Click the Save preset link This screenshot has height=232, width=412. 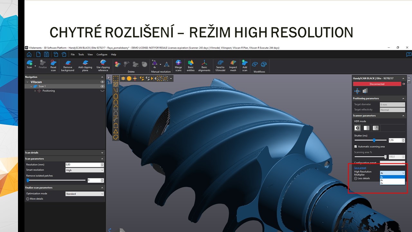click(x=360, y=168)
